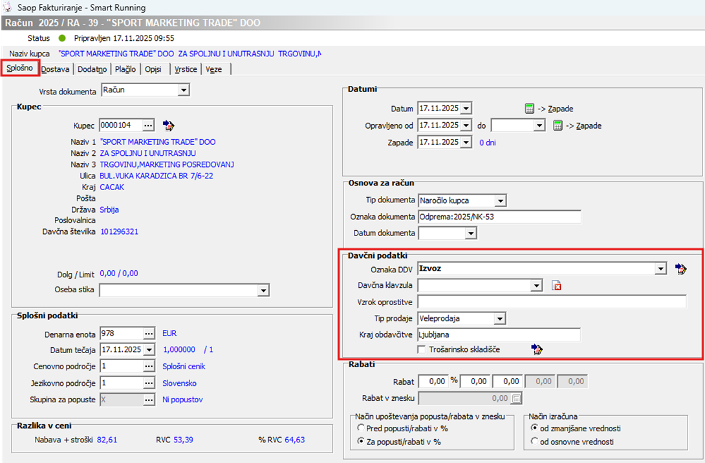
Task: Click calculator icon beside Opravljeno do Zapade
Action: point(558,125)
